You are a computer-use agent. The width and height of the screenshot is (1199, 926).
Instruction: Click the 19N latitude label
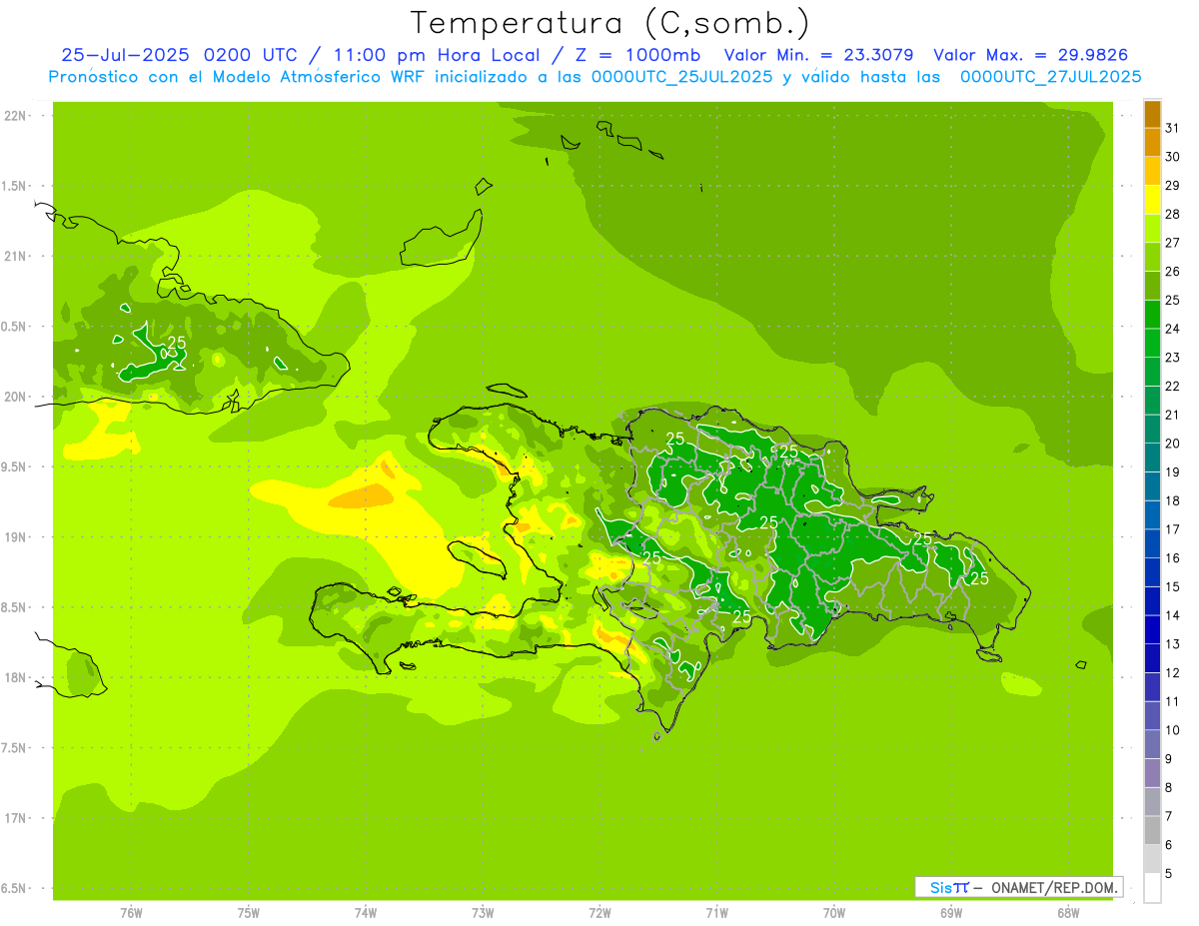coord(17,537)
